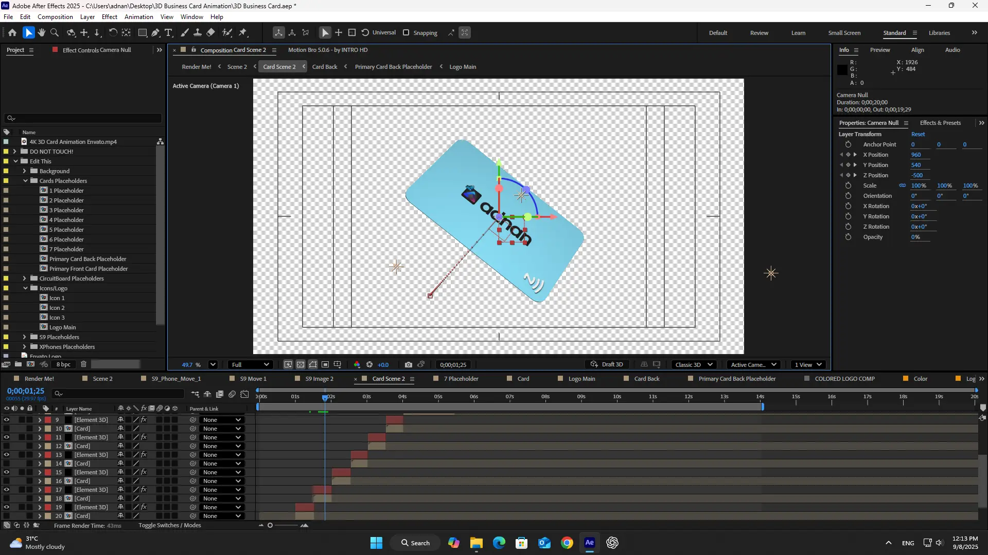Select the Type tool
The height and width of the screenshot is (555, 988).
point(168,32)
